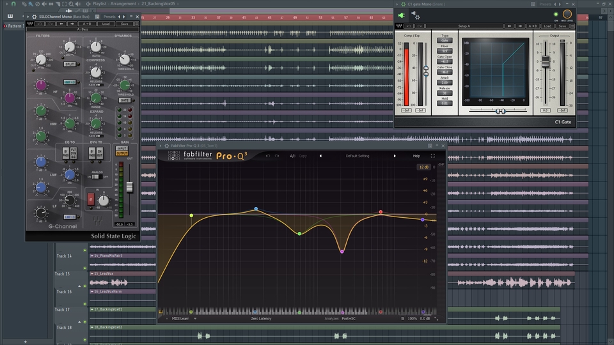The height and width of the screenshot is (345, 614).
Task: Click the Waves logo in SSL G-Channel
Action: tap(30, 24)
